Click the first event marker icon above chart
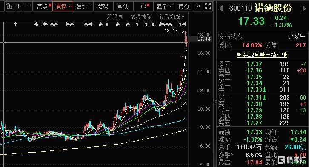The height and width of the screenshot is (167, 309). coord(16,25)
